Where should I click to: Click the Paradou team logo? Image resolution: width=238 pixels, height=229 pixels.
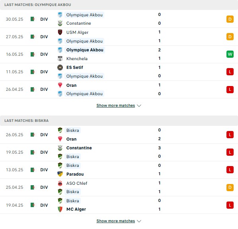click(60, 174)
